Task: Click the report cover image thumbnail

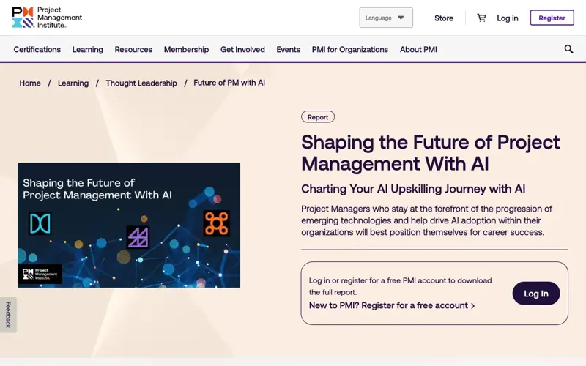Action: [x=129, y=225]
